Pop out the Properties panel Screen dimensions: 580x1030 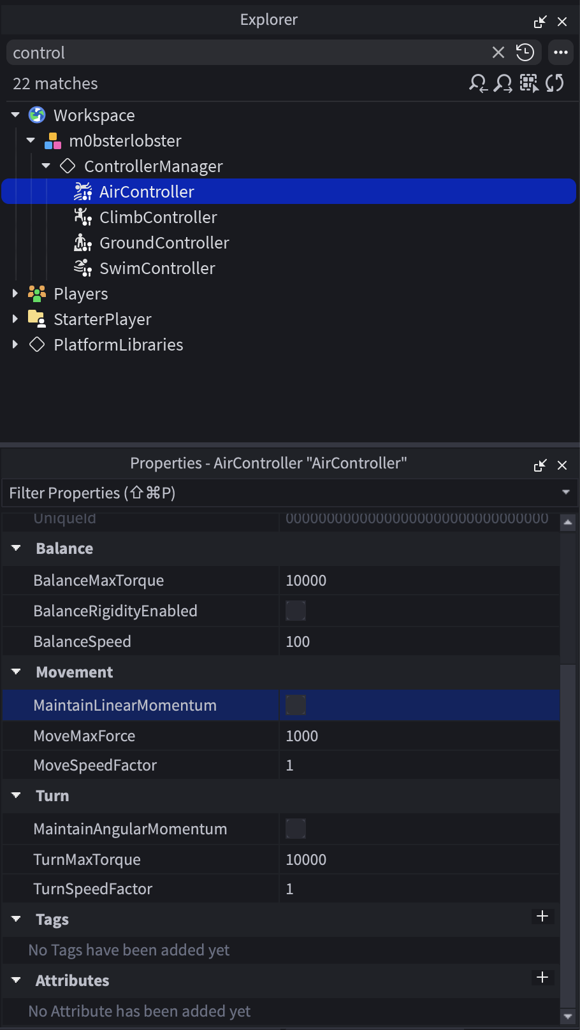click(x=540, y=465)
